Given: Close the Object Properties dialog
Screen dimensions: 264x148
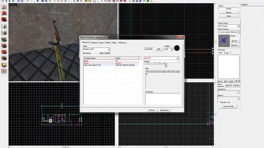Looking at the screenshot, I should [180, 37].
